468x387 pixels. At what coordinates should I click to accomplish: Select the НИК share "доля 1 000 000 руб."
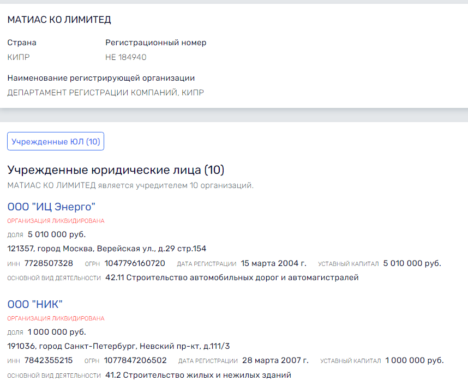pyautogui.click(x=46, y=332)
